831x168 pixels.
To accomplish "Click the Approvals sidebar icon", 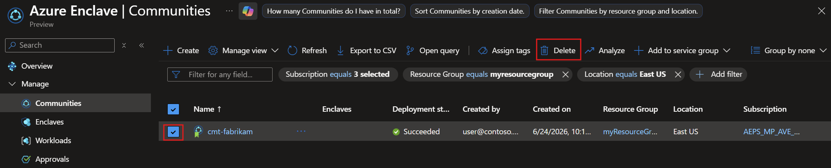I will [x=26, y=159].
